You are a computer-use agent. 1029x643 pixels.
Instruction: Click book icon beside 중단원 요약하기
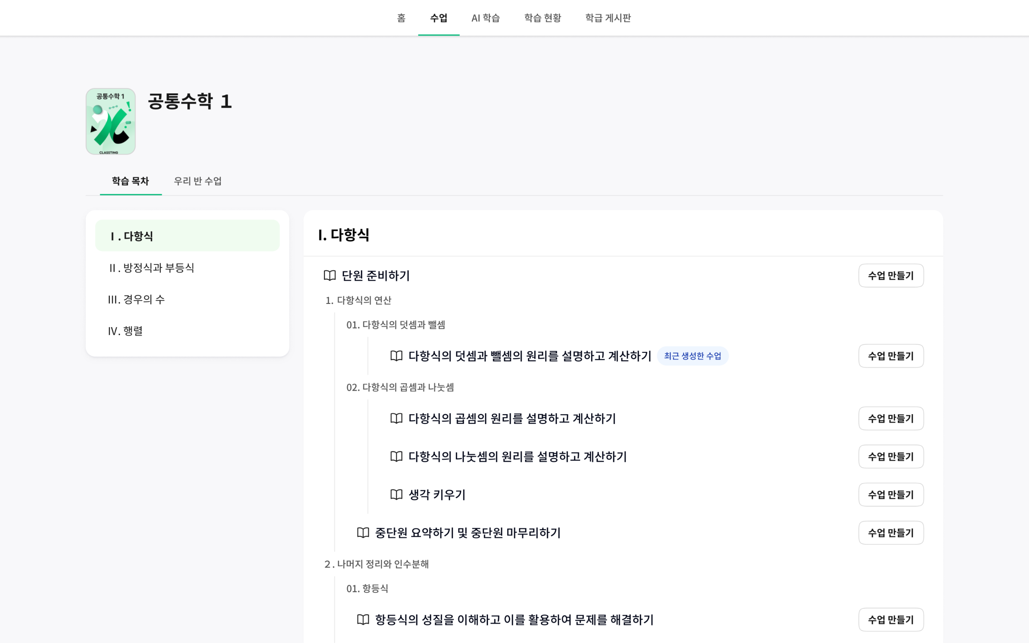pos(363,533)
